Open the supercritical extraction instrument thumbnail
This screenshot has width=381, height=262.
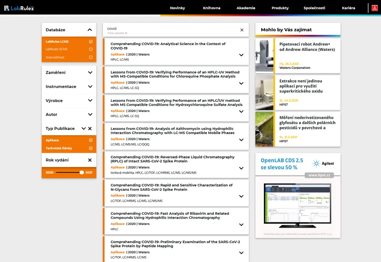coord(264,92)
